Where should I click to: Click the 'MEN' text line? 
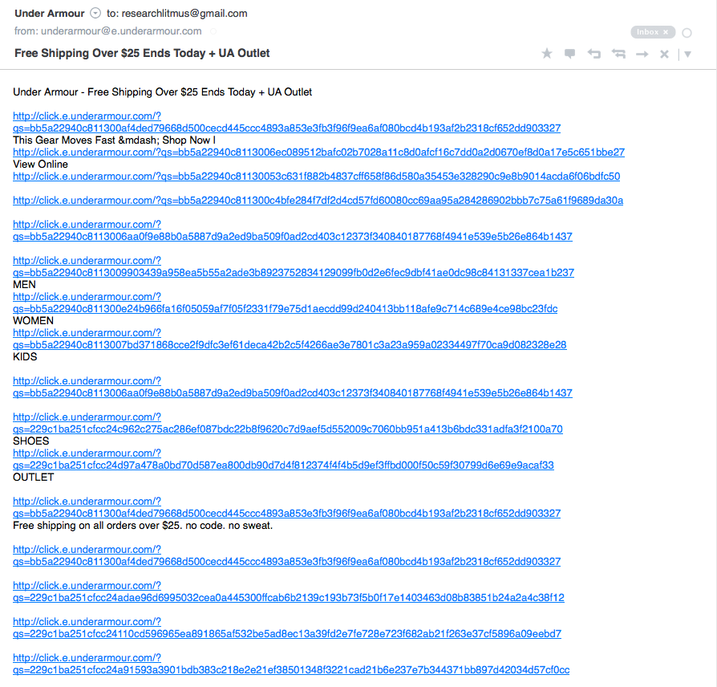(x=24, y=285)
